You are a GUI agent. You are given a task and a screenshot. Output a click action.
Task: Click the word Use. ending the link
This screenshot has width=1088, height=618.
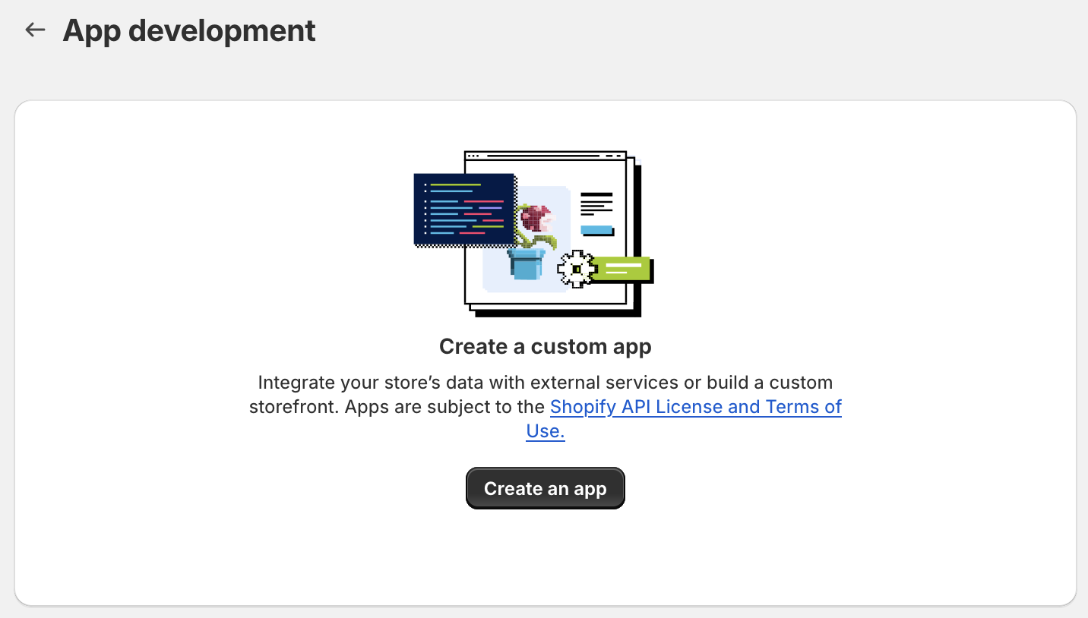click(x=546, y=431)
